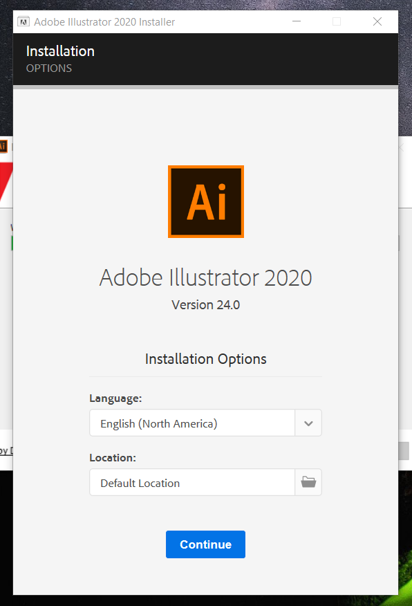Click the installer title bar app icon
The image size is (412, 606).
(x=24, y=21)
